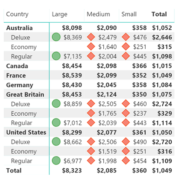The width and height of the screenshot is (181, 184).
Task: Click green circle icon beside $6,977
Action: click(x=56, y=161)
